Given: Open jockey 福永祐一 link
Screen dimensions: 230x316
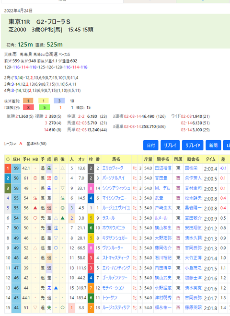Looking at the screenshot, I should point(163,308).
